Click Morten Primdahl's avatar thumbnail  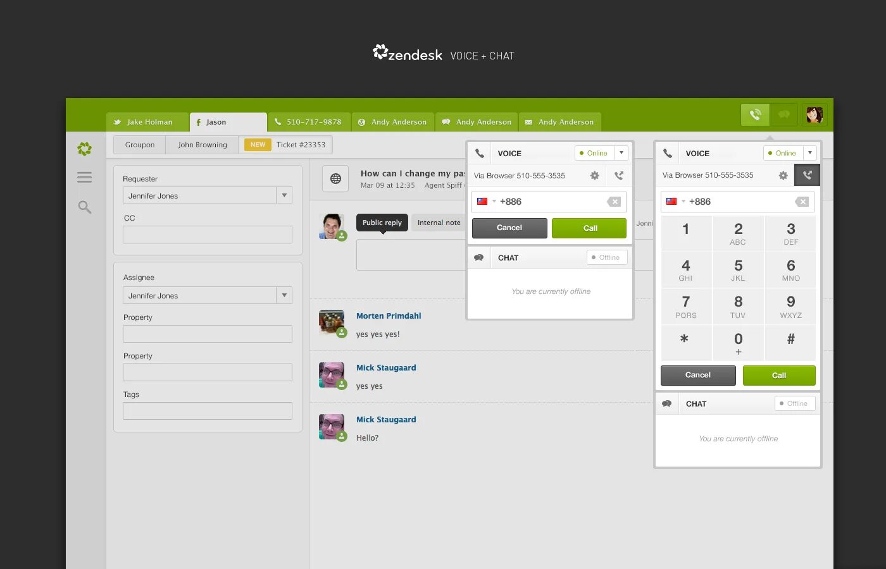332,322
